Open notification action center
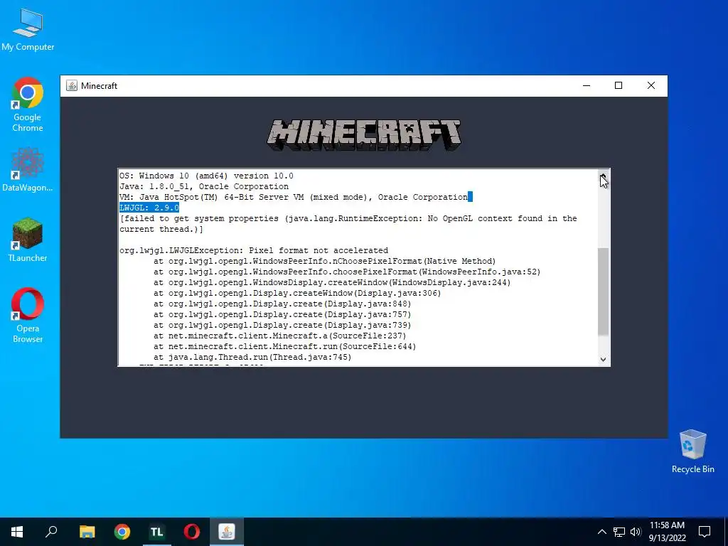Screen dimensions: 728x546 tap(705, 532)
